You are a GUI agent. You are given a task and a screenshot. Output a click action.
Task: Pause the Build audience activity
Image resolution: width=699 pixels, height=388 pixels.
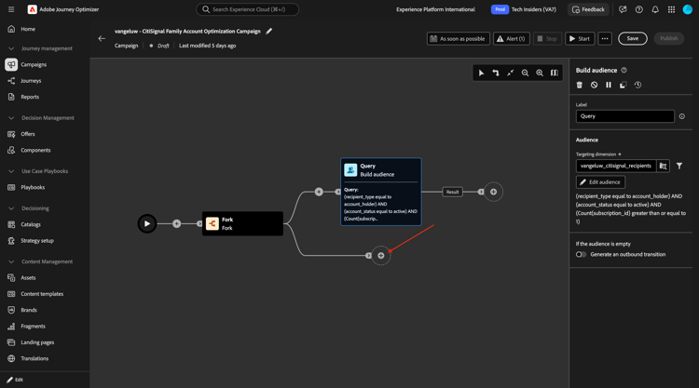(x=609, y=85)
